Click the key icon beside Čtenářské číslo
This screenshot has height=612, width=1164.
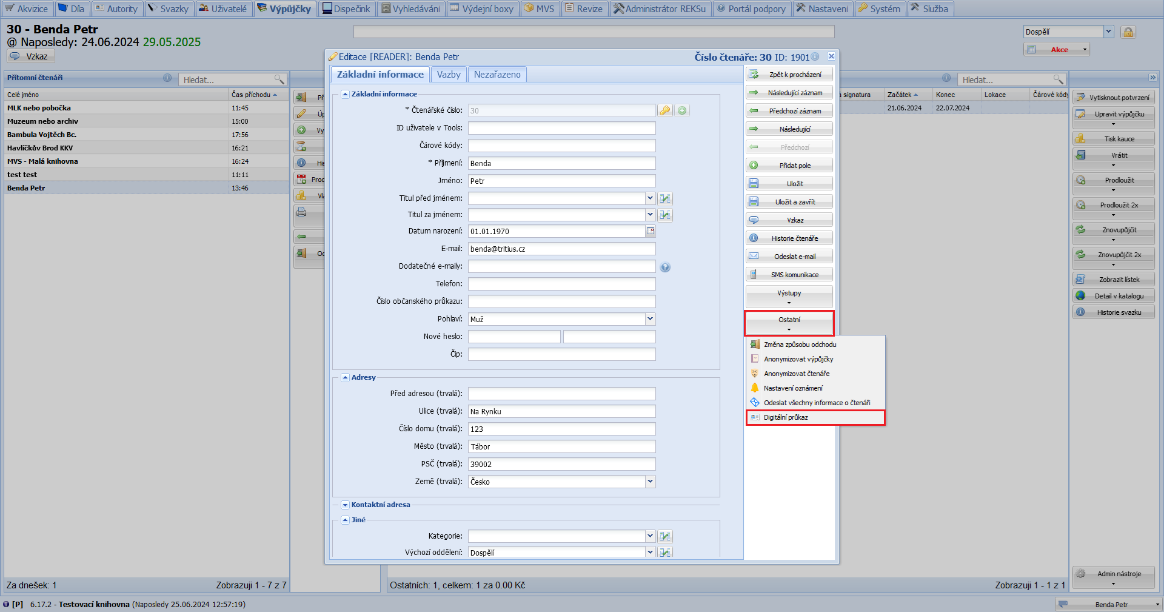(665, 110)
